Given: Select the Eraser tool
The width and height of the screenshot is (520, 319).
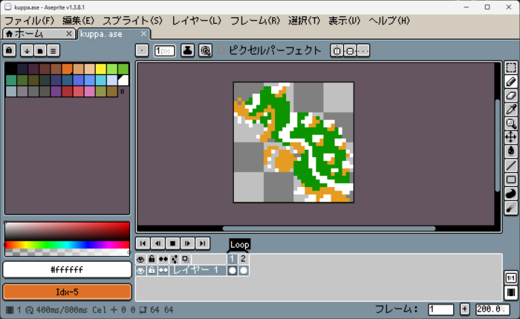Looking at the screenshot, I should 511,96.
